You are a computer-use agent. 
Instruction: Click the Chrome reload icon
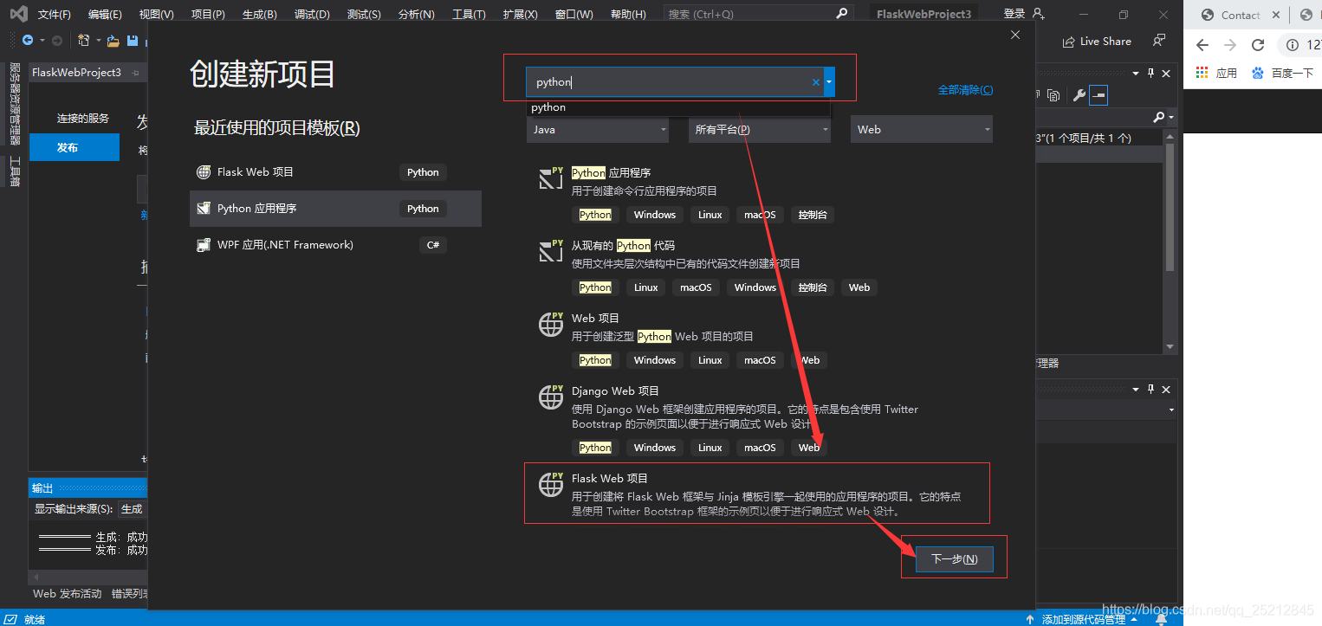[x=1258, y=45]
